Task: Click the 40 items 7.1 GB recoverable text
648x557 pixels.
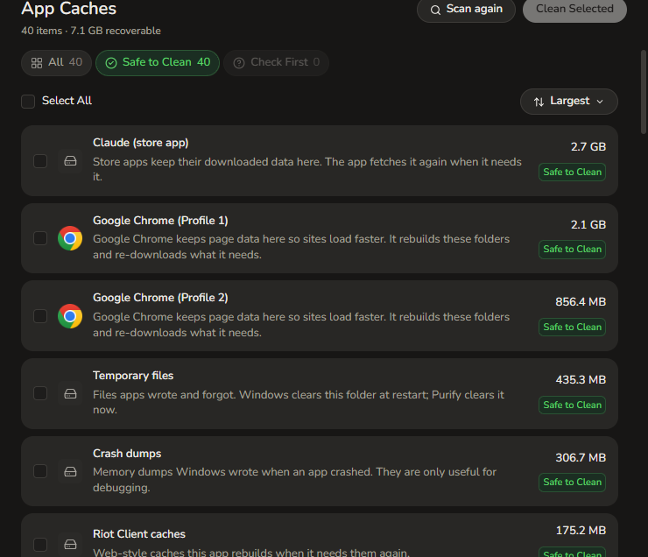Action: (91, 31)
